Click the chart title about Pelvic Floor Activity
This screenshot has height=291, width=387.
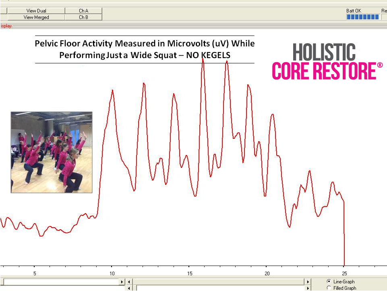tap(145, 49)
